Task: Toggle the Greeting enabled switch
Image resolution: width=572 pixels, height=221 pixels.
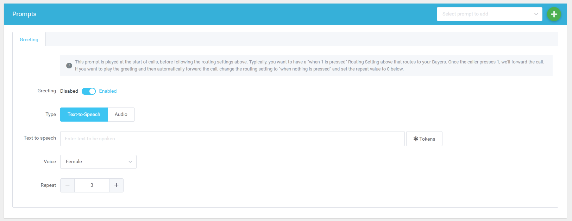Action: 89,91
